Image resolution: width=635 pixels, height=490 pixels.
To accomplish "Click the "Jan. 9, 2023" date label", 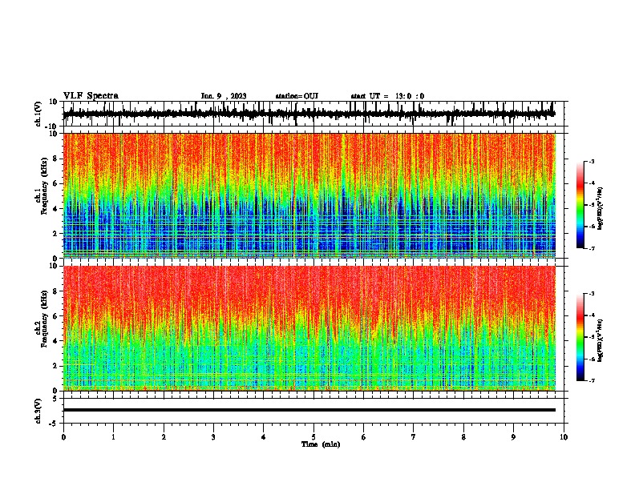I will (224, 96).
